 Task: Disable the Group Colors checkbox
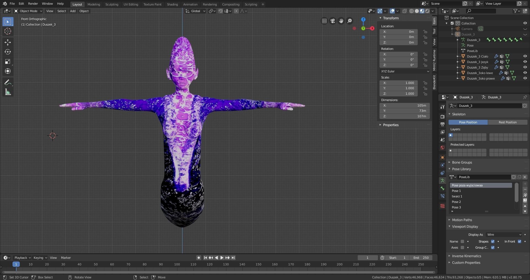click(493, 248)
